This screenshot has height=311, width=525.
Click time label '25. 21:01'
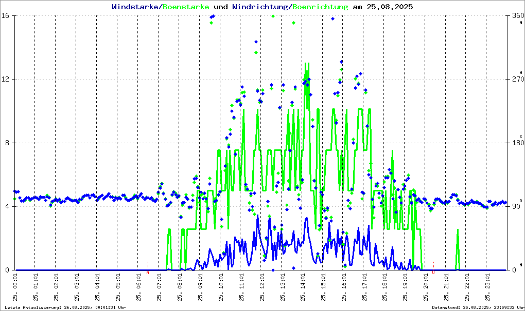tap(446, 287)
